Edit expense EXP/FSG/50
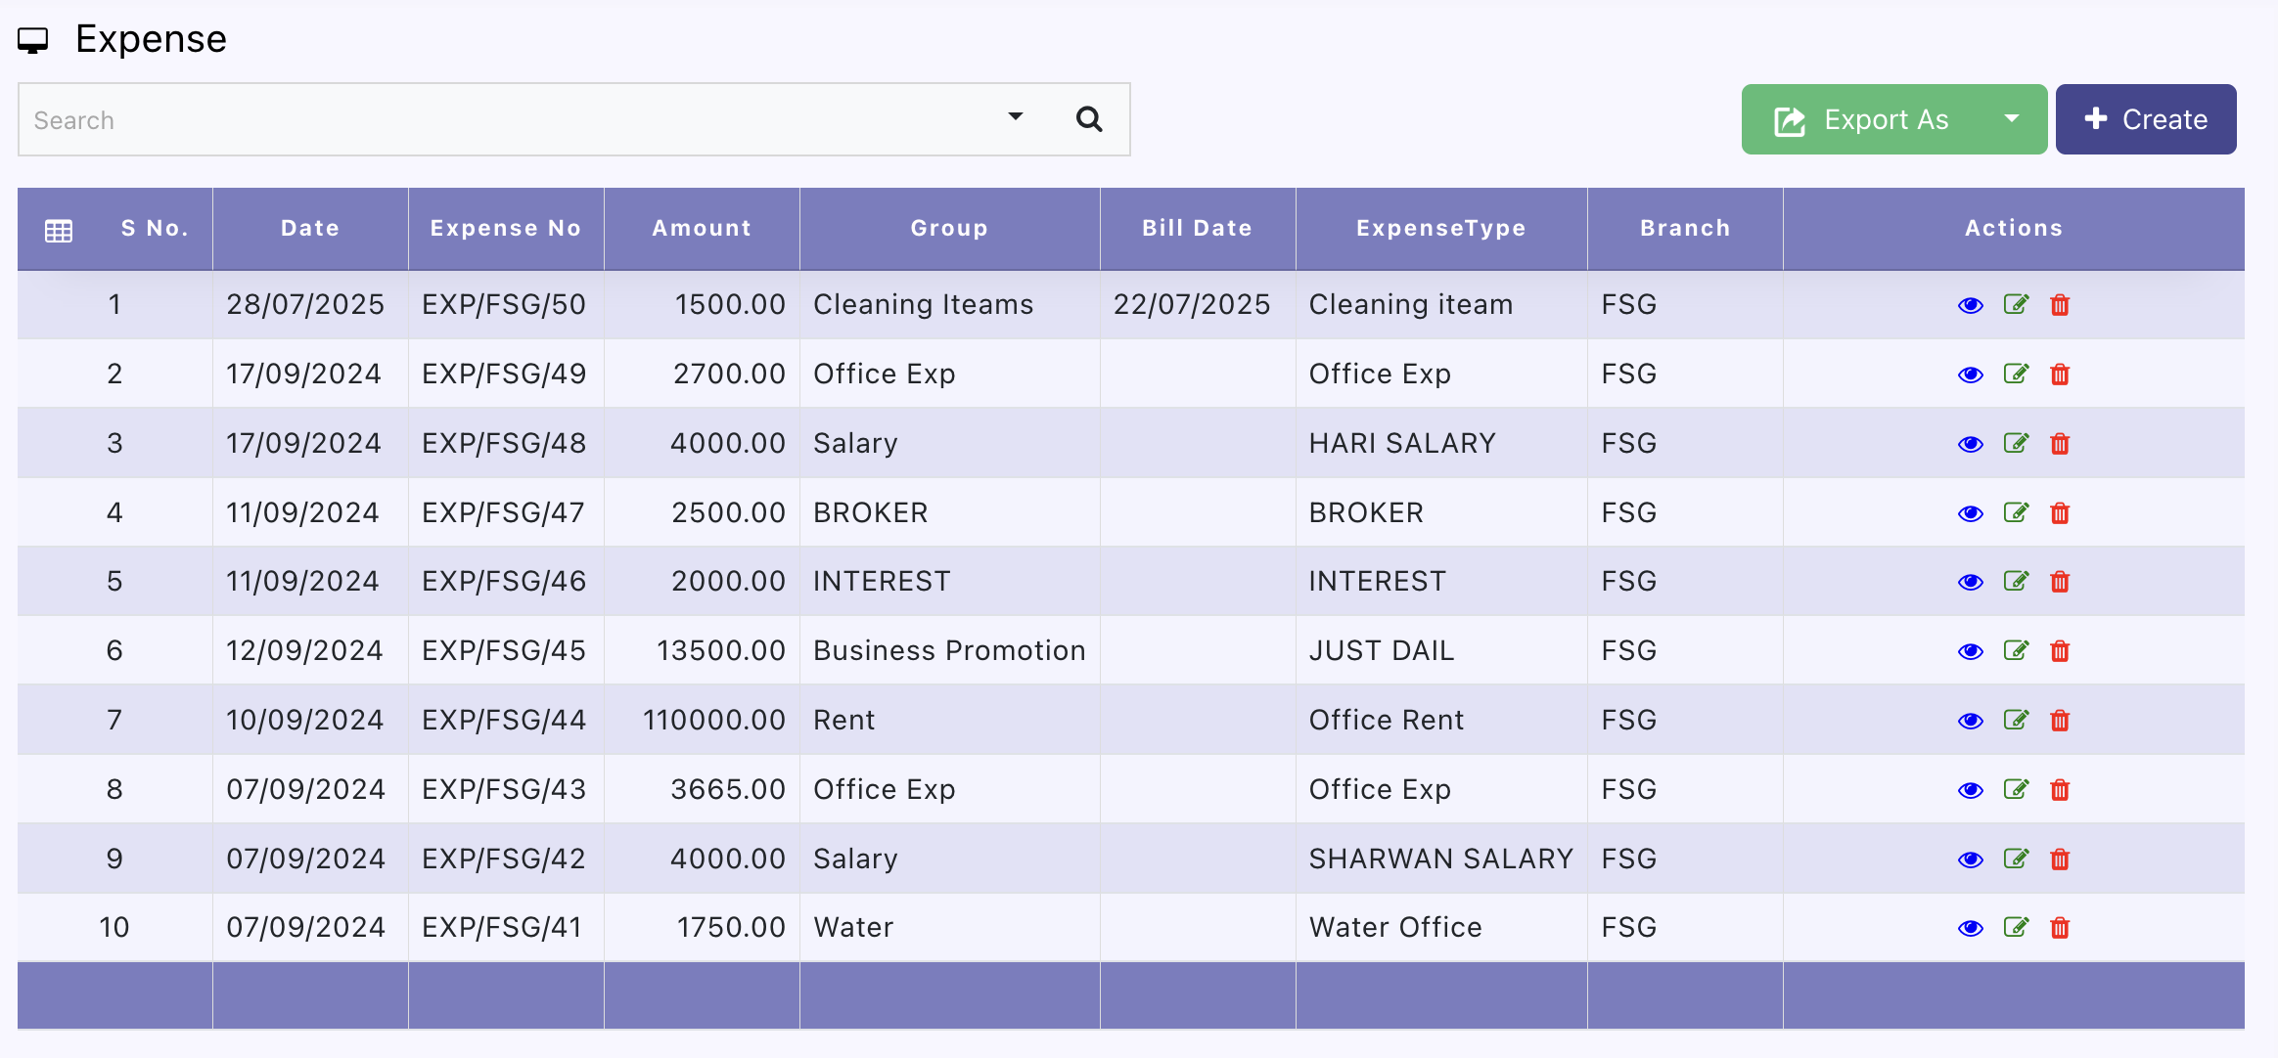This screenshot has width=2278, height=1058. click(2015, 304)
